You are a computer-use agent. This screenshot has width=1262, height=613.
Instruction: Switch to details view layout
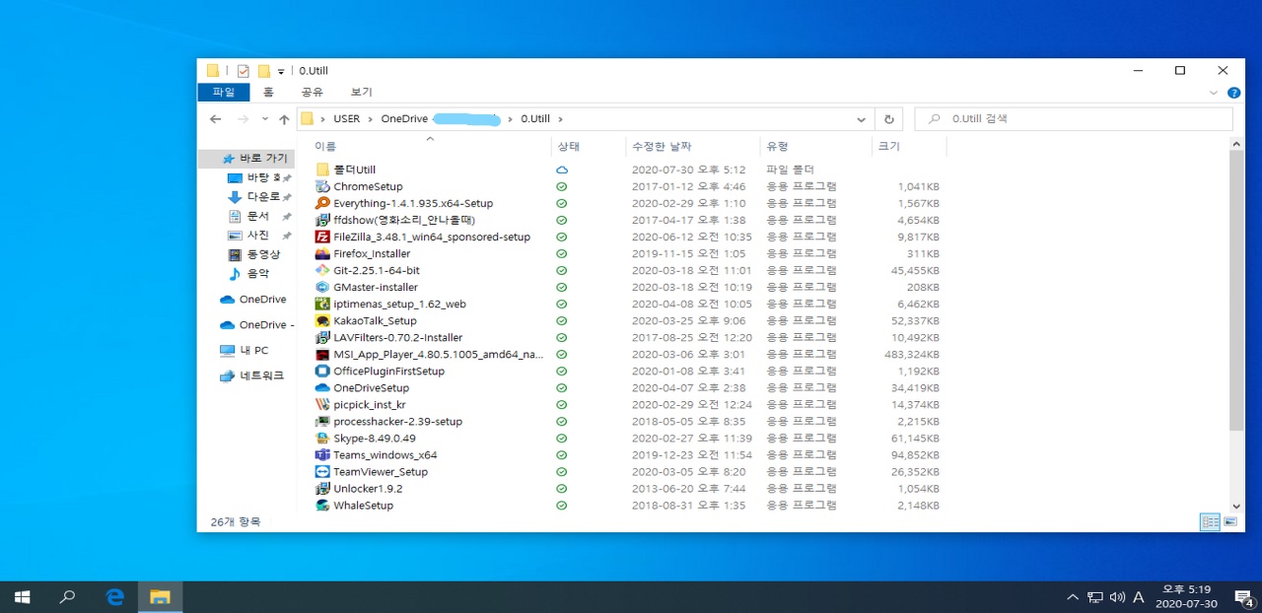pyautogui.click(x=1210, y=521)
